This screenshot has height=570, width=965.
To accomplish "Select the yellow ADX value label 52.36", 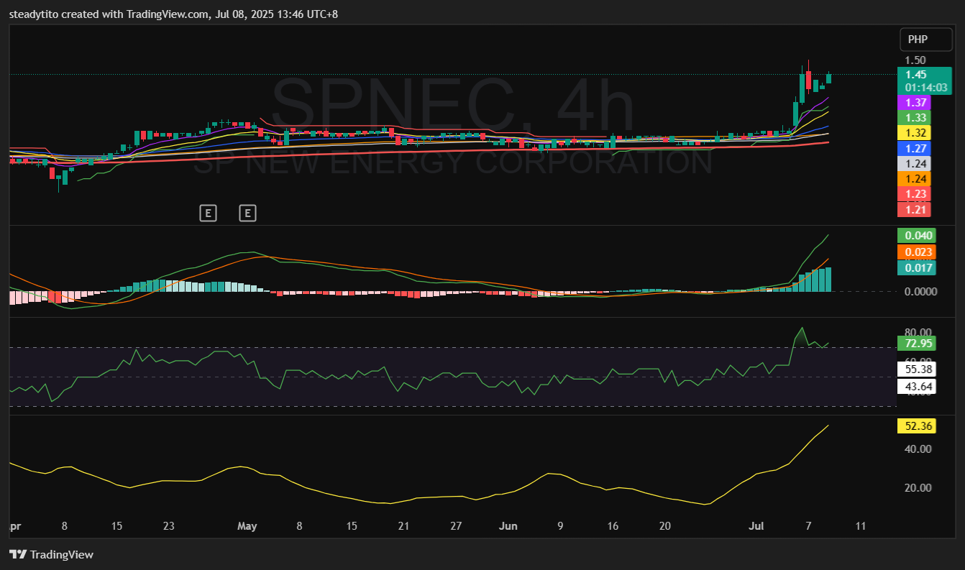I will (x=916, y=426).
